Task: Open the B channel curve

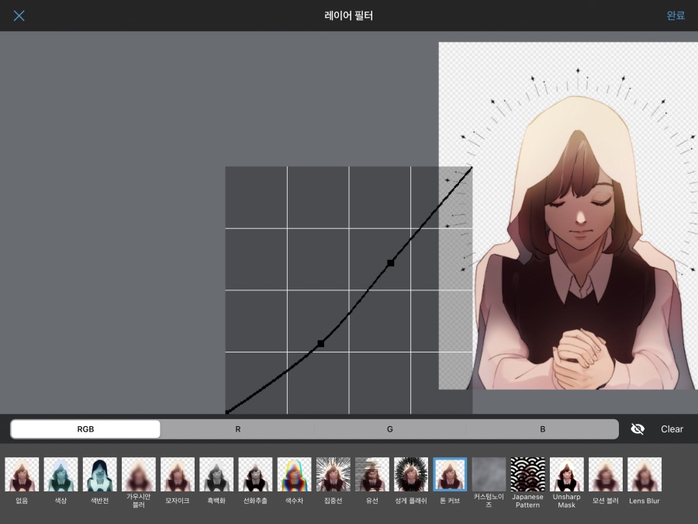Action: 542,429
